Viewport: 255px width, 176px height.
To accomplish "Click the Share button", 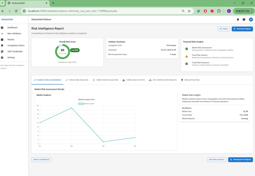I will point(224,29).
